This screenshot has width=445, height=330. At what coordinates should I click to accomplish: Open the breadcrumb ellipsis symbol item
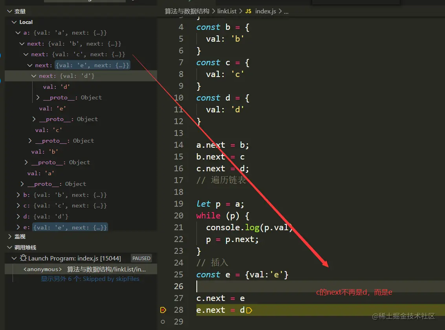286,12
